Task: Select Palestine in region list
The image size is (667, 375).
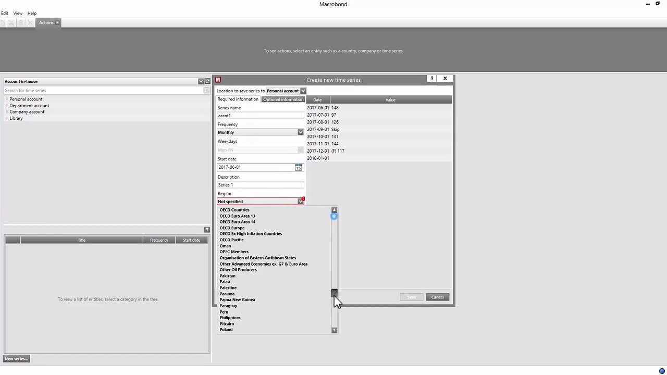Action: click(x=228, y=288)
